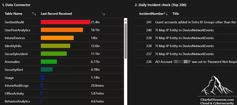Open incident 238 TI Map IP Entity title

point(184,46)
